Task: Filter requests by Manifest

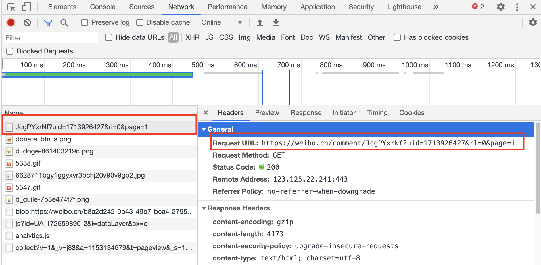Action: (x=349, y=37)
